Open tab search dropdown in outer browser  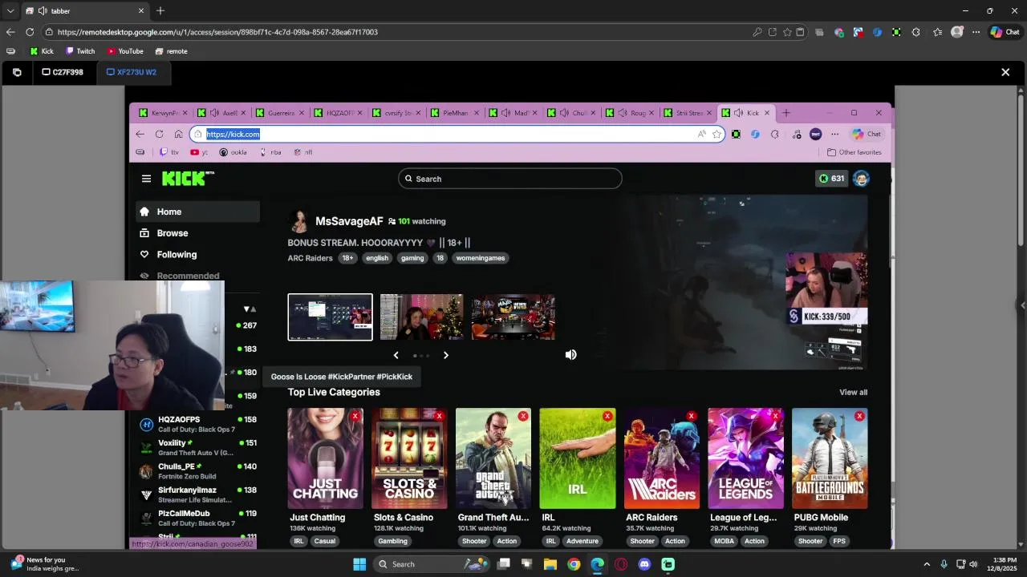coord(10,10)
